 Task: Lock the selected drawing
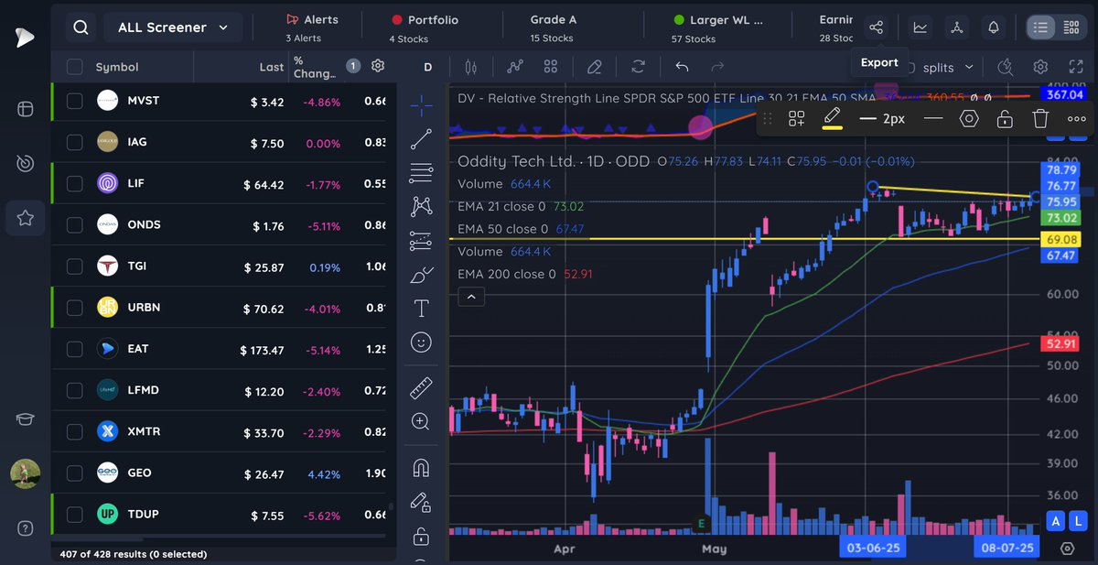(1005, 118)
